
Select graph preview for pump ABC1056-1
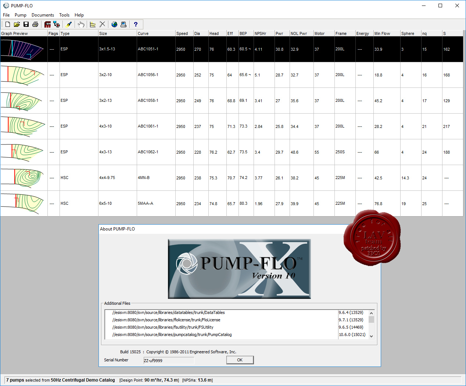24,75
